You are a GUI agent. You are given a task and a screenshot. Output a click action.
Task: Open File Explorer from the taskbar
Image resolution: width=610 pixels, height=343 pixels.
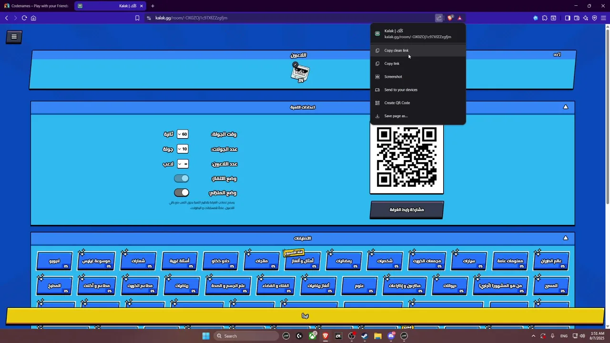pyautogui.click(x=378, y=336)
